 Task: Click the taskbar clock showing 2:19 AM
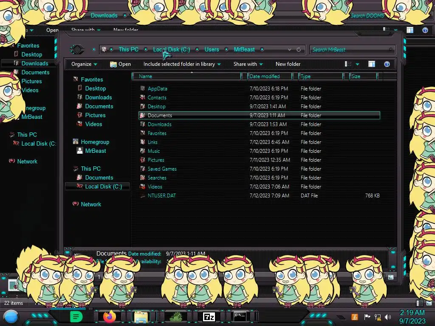[412, 312]
